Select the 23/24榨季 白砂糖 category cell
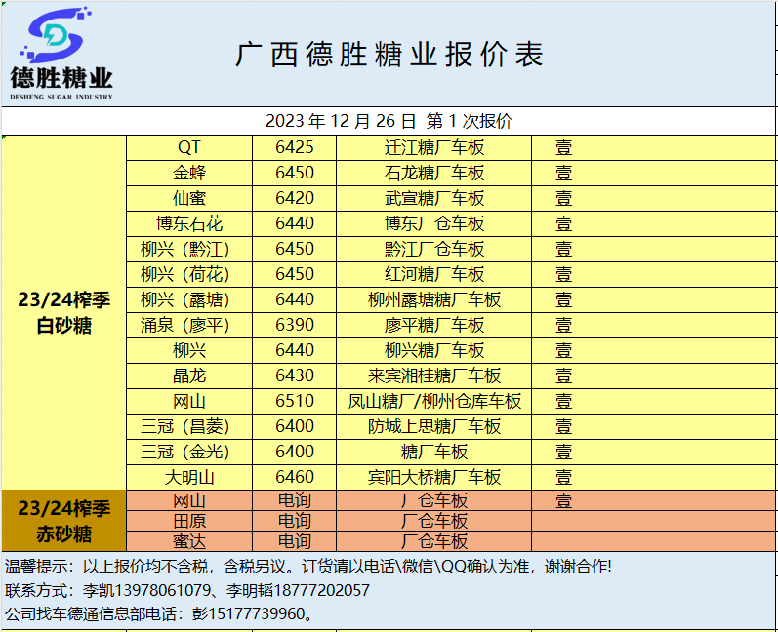Image resolution: width=778 pixels, height=632 pixels. click(x=64, y=312)
